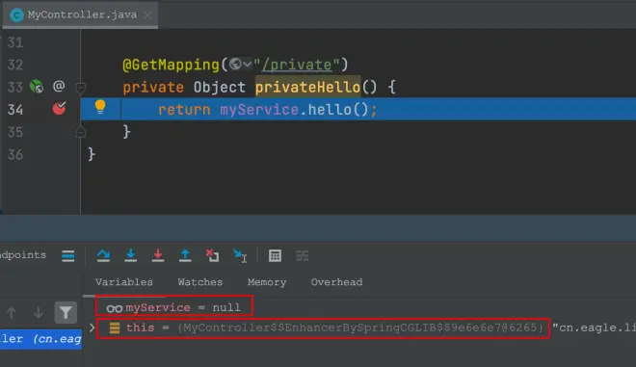636x367 pixels.
Task: Click the Step Over debugger icon
Action: 103,255
